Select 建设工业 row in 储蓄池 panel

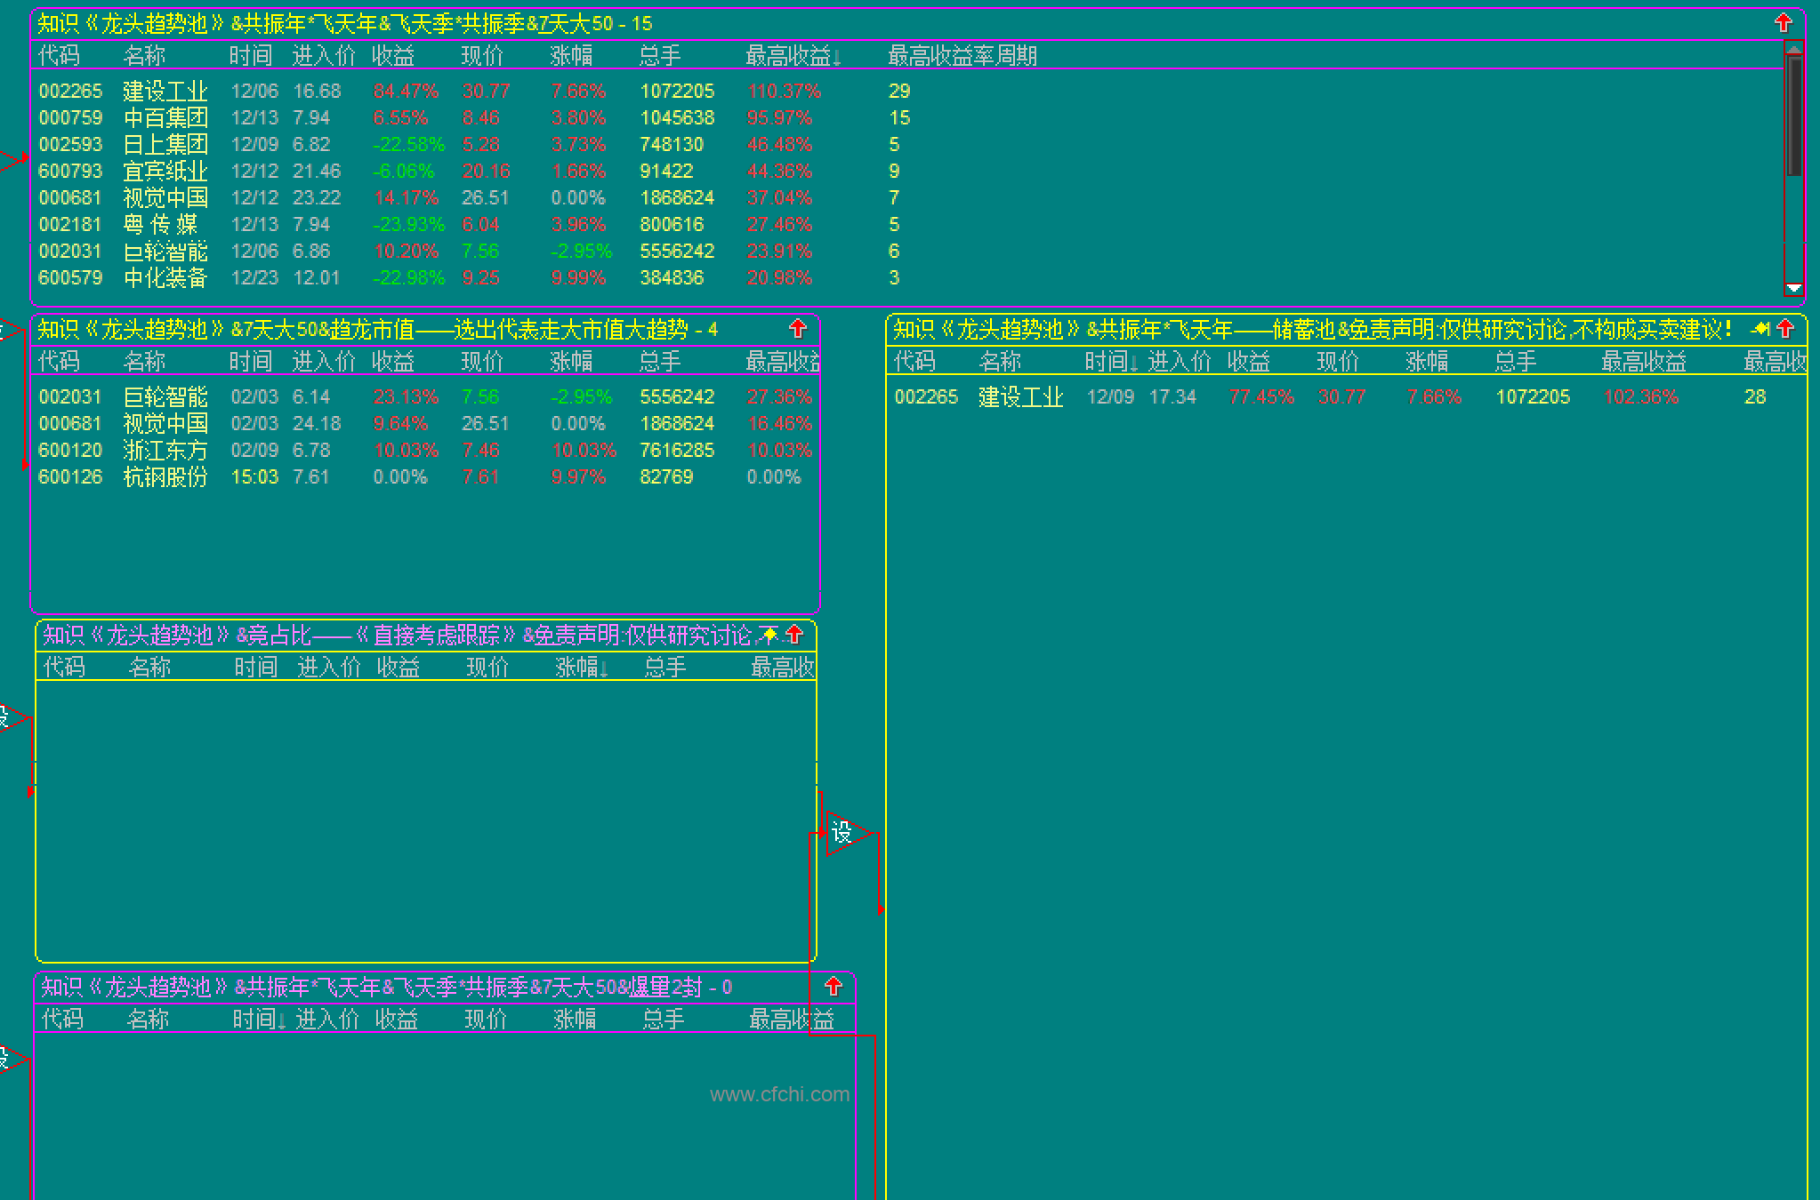tap(1020, 397)
